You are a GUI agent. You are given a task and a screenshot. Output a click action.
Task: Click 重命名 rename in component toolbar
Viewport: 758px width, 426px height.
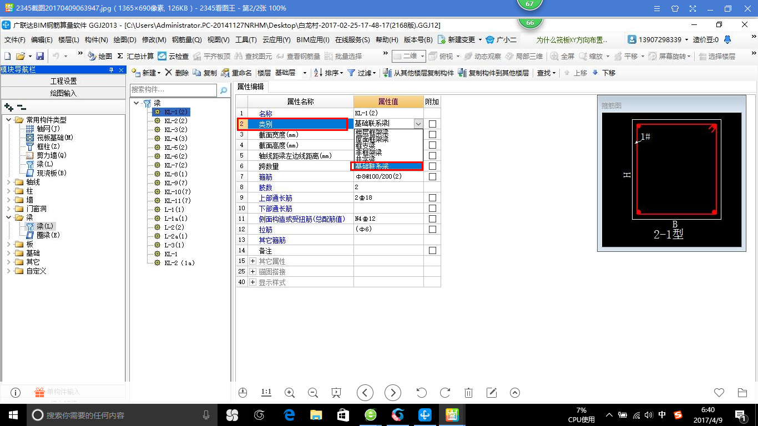coord(236,73)
